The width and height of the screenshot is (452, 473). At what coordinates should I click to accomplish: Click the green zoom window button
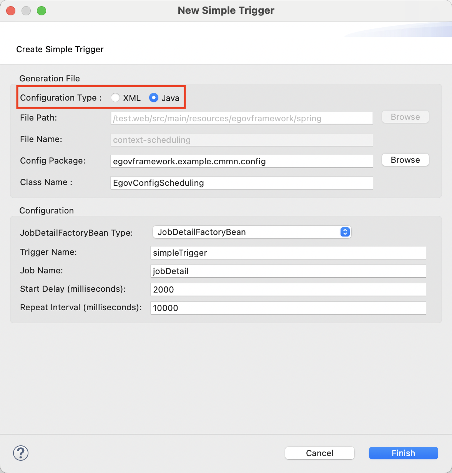tap(42, 11)
